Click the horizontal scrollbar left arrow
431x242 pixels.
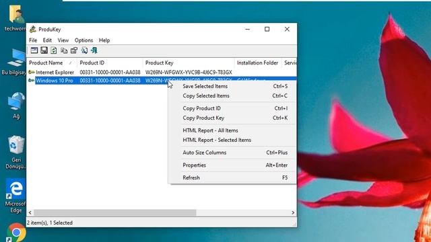coord(30,212)
